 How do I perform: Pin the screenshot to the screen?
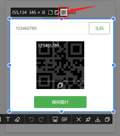[88, 119]
